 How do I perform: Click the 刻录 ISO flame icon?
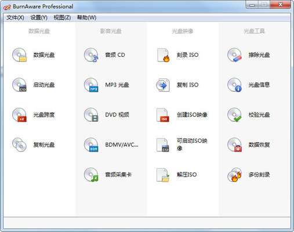163,55
